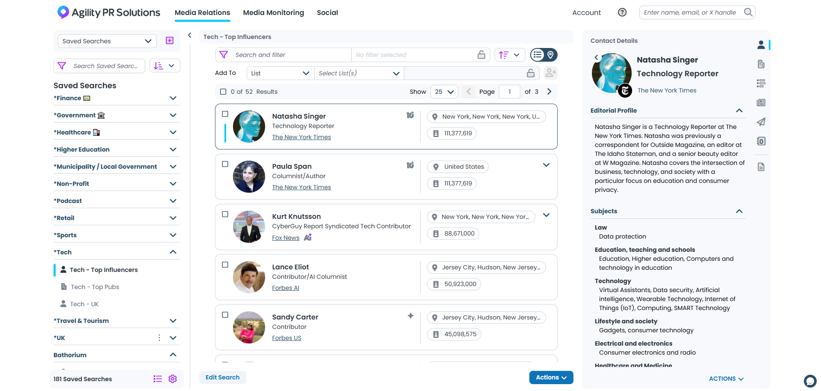The image size is (821, 391).
Task: Click the sparkle icon on Sandy Carter's card
Action: 411,316
